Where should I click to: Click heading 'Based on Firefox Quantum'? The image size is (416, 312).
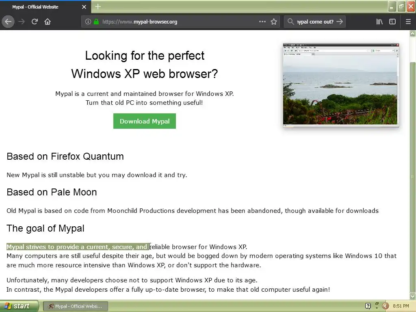pyautogui.click(x=65, y=156)
